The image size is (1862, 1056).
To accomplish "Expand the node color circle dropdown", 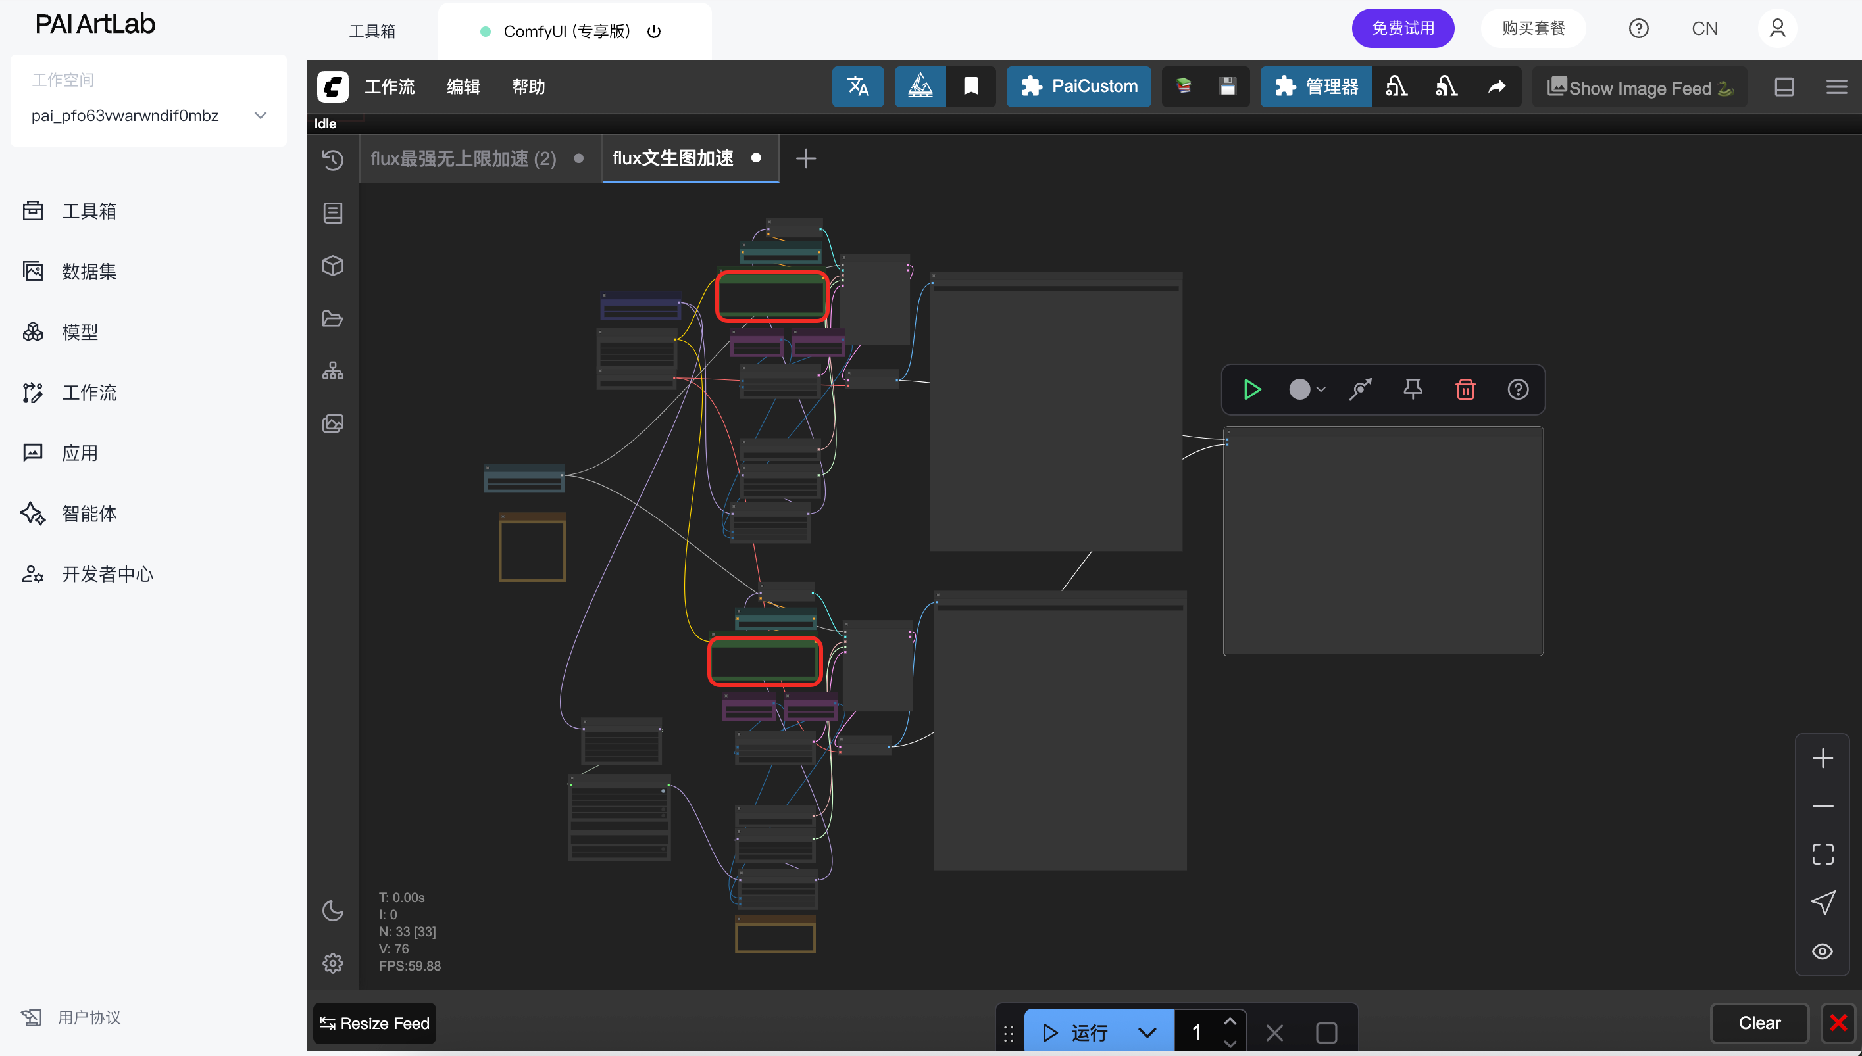I will point(1307,389).
